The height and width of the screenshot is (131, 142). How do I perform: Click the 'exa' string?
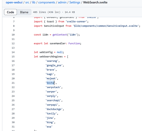pyautogui.click(x=49, y=127)
